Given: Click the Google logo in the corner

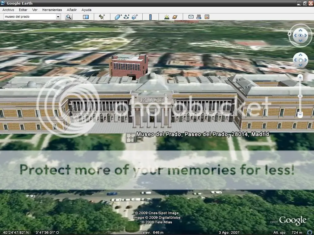Looking at the screenshot, I should point(293,220).
